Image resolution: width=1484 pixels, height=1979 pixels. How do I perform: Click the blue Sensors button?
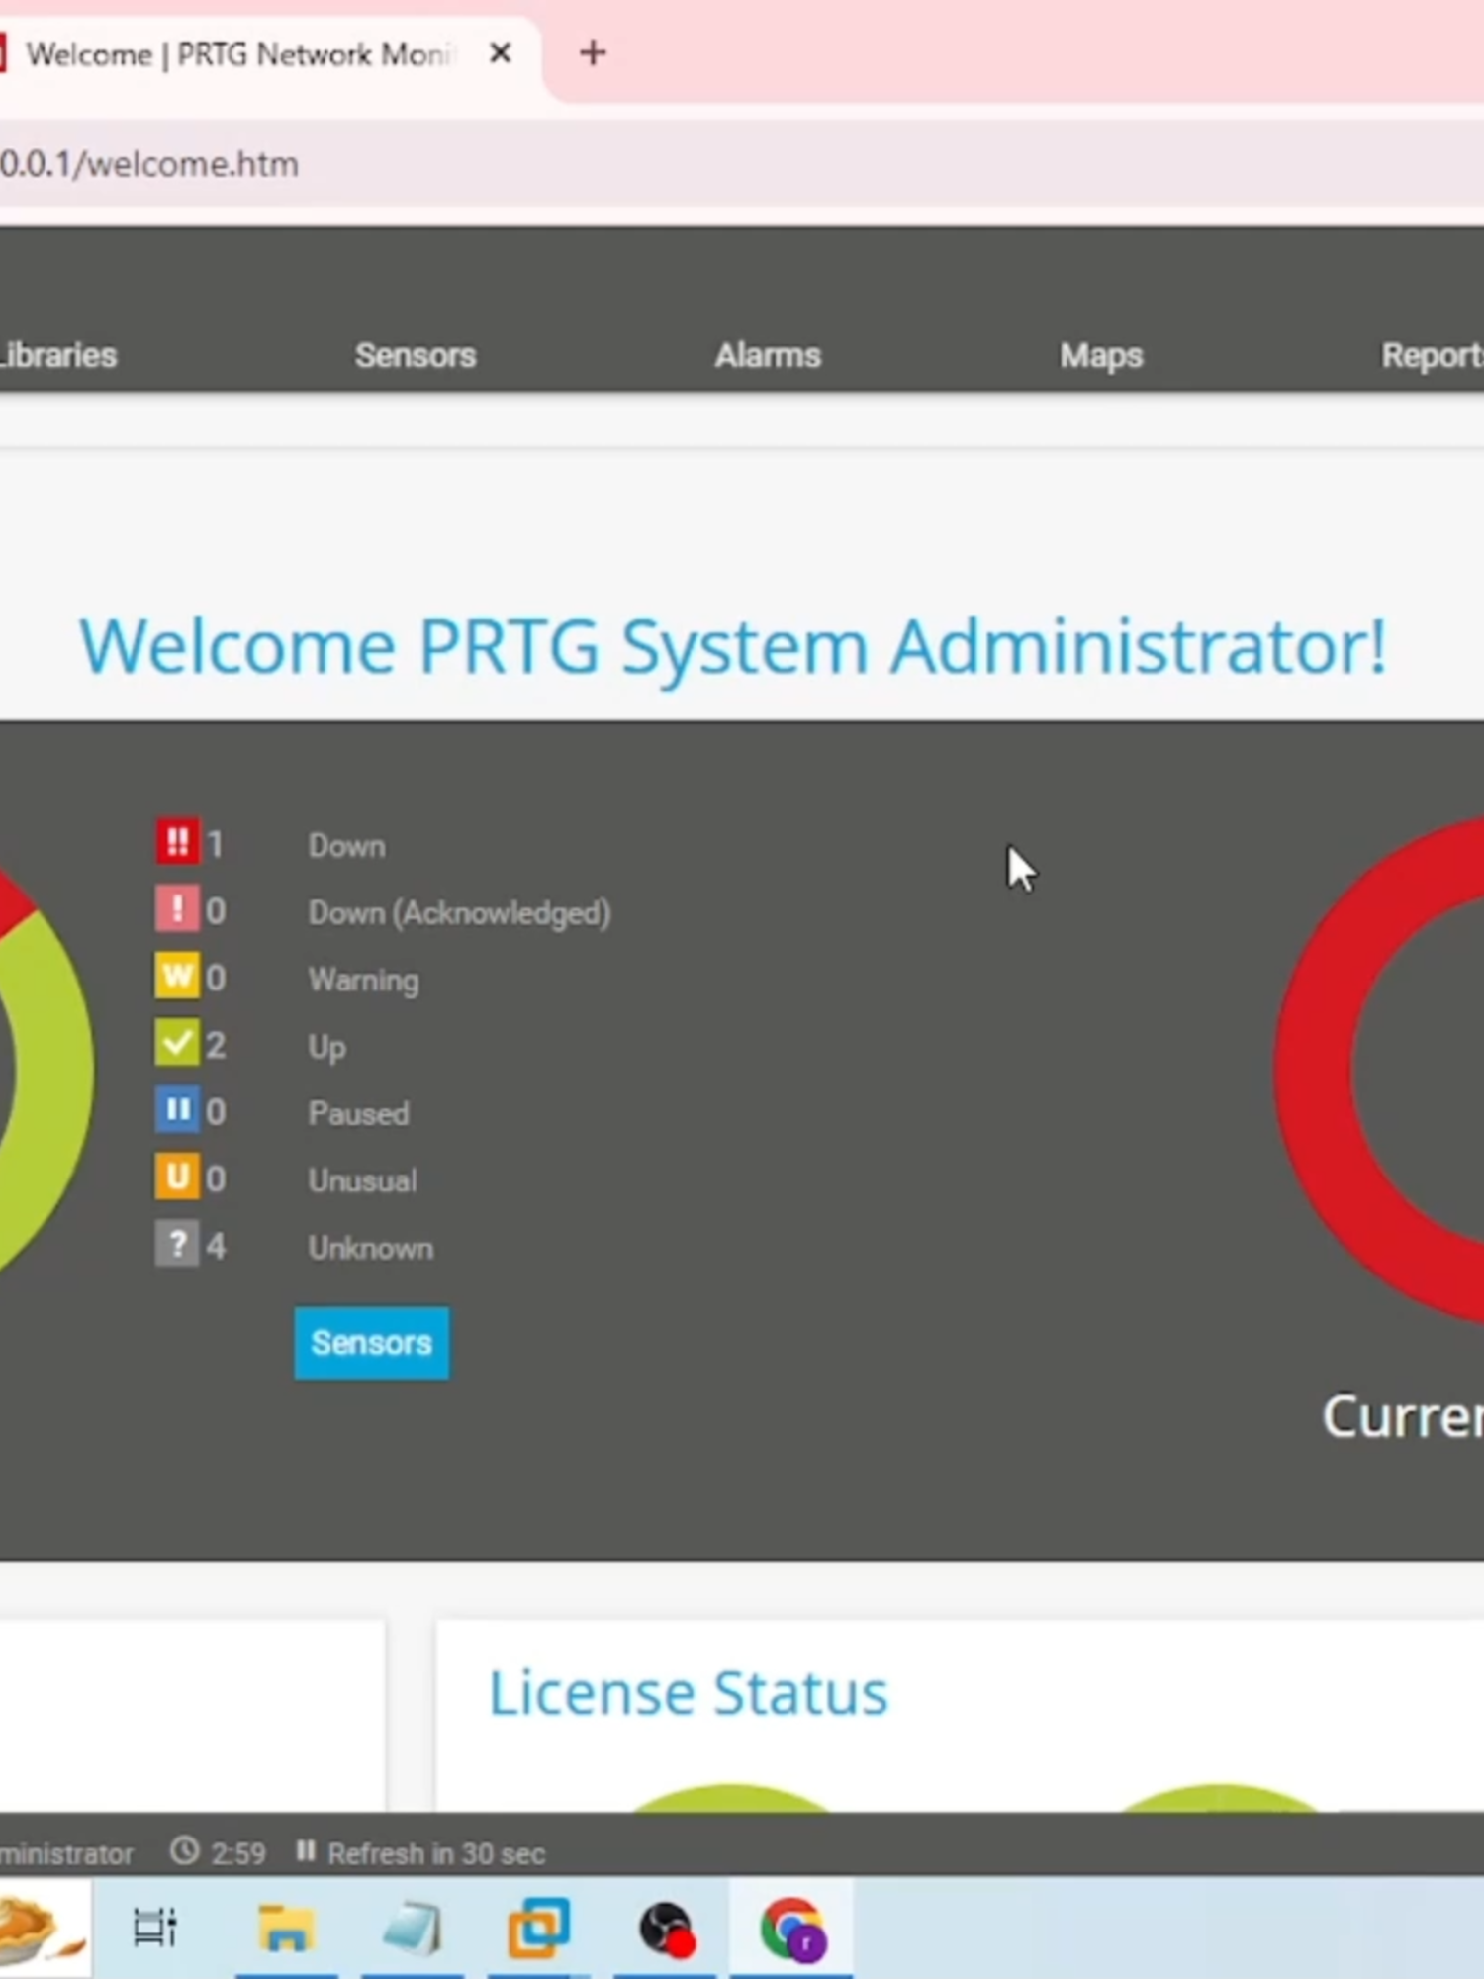tap(371, 1343)
